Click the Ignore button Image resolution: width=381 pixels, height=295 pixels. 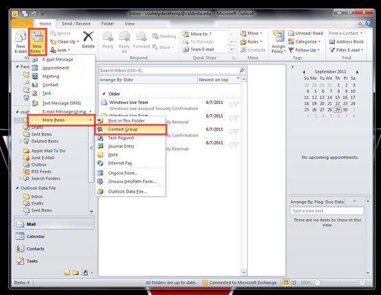click(x=61, y=33)
